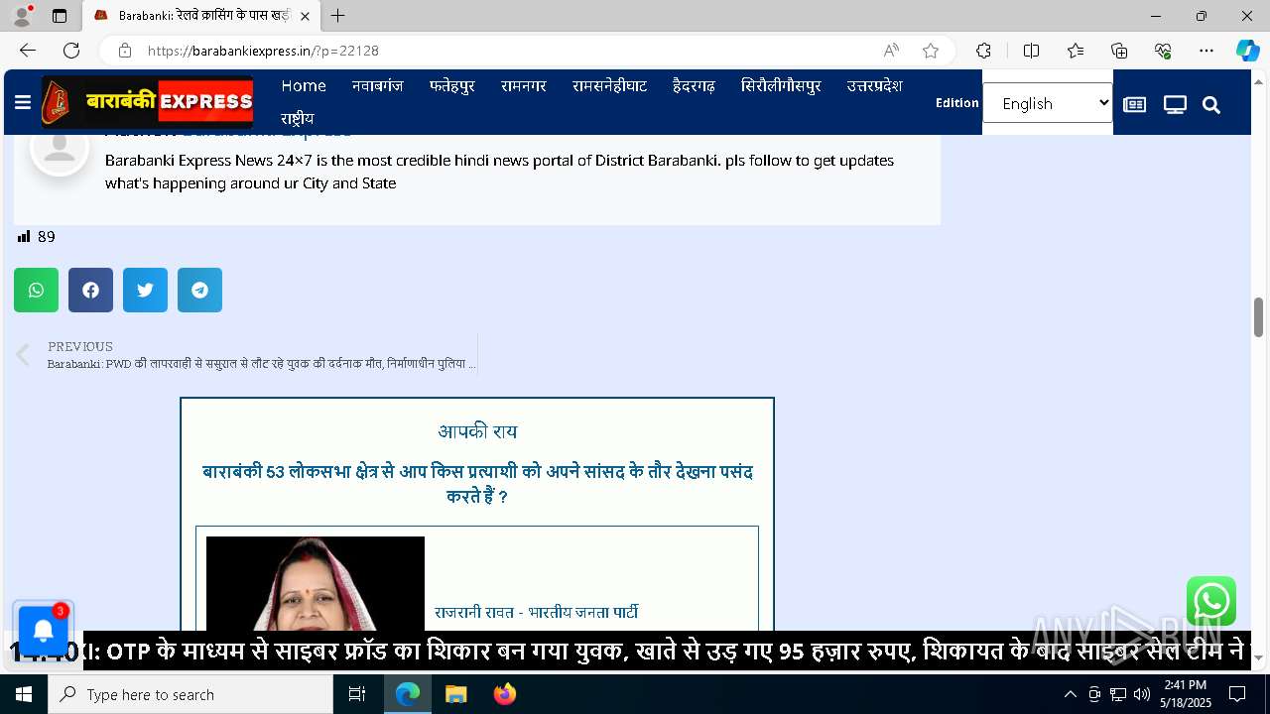Open the हैदरगढ़ section
This screenshot has width=1270, height=714.
694,86
